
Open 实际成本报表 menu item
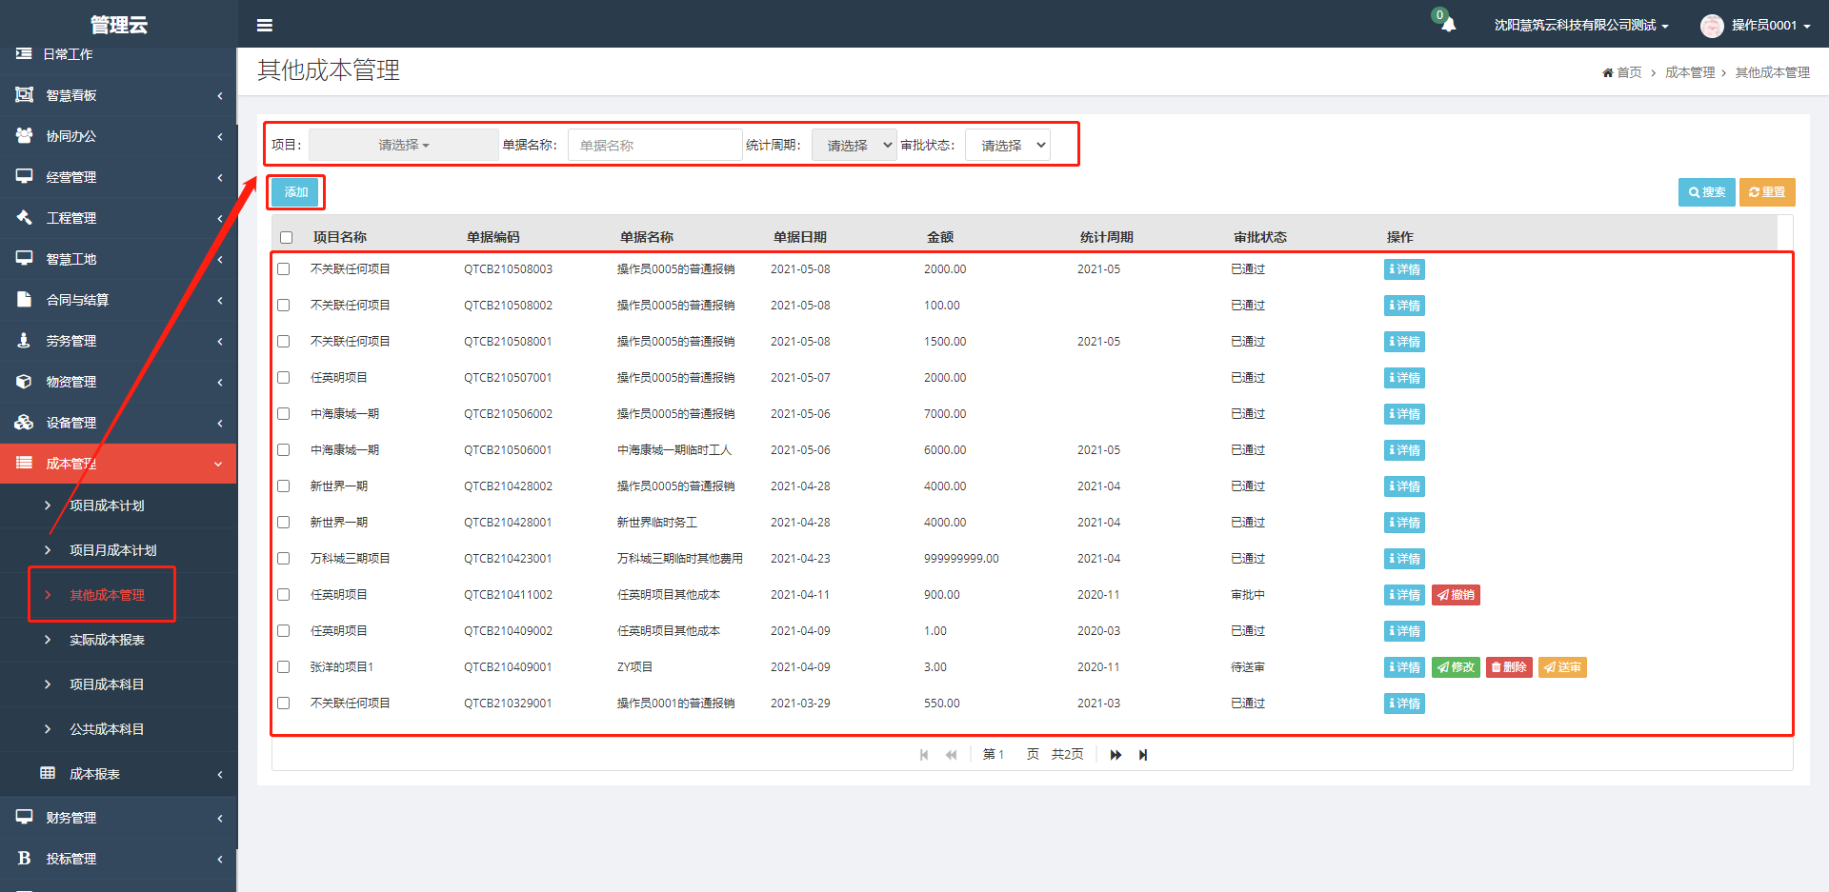[107, 640]
